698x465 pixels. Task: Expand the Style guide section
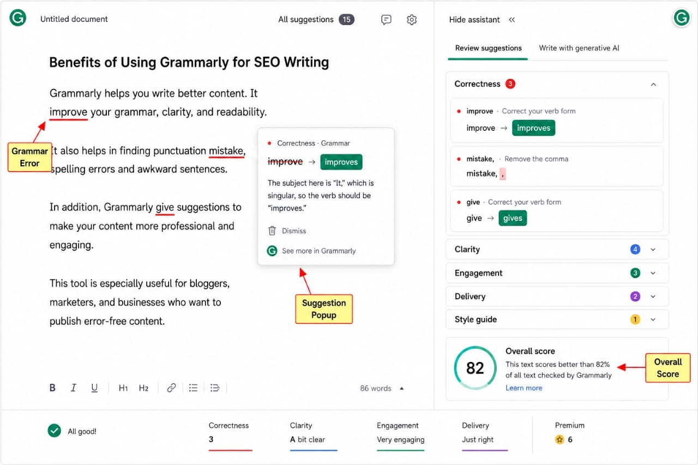point(653,319)
